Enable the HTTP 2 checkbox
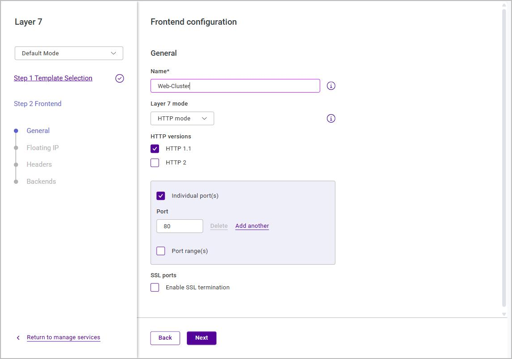 click(x=155, y=163)
